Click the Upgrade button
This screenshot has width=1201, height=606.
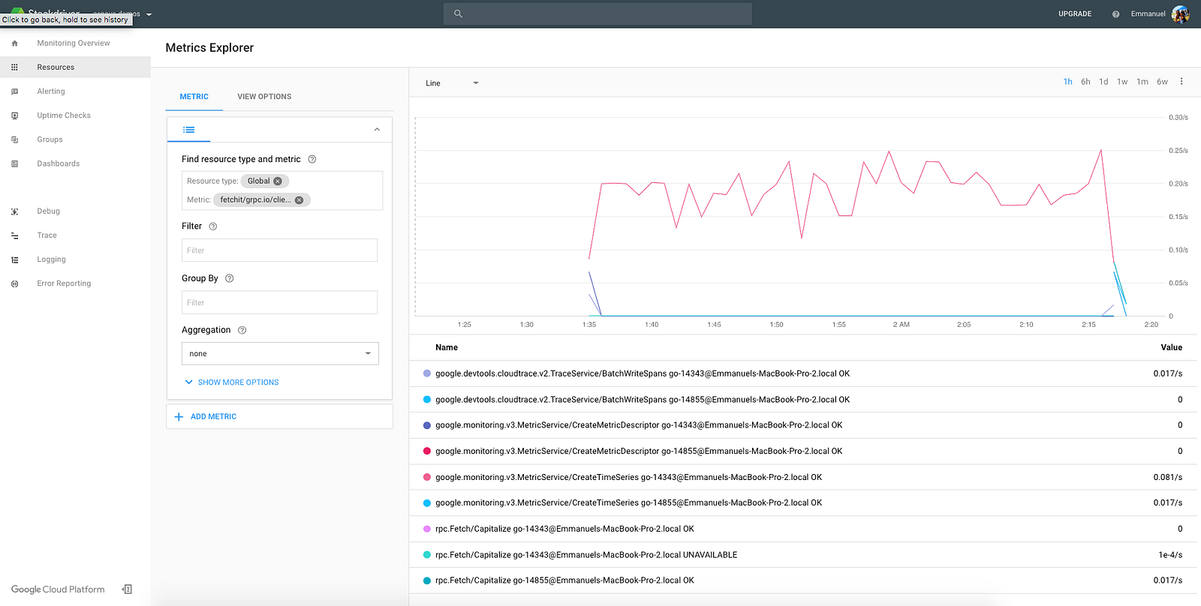pos(1075,14)
